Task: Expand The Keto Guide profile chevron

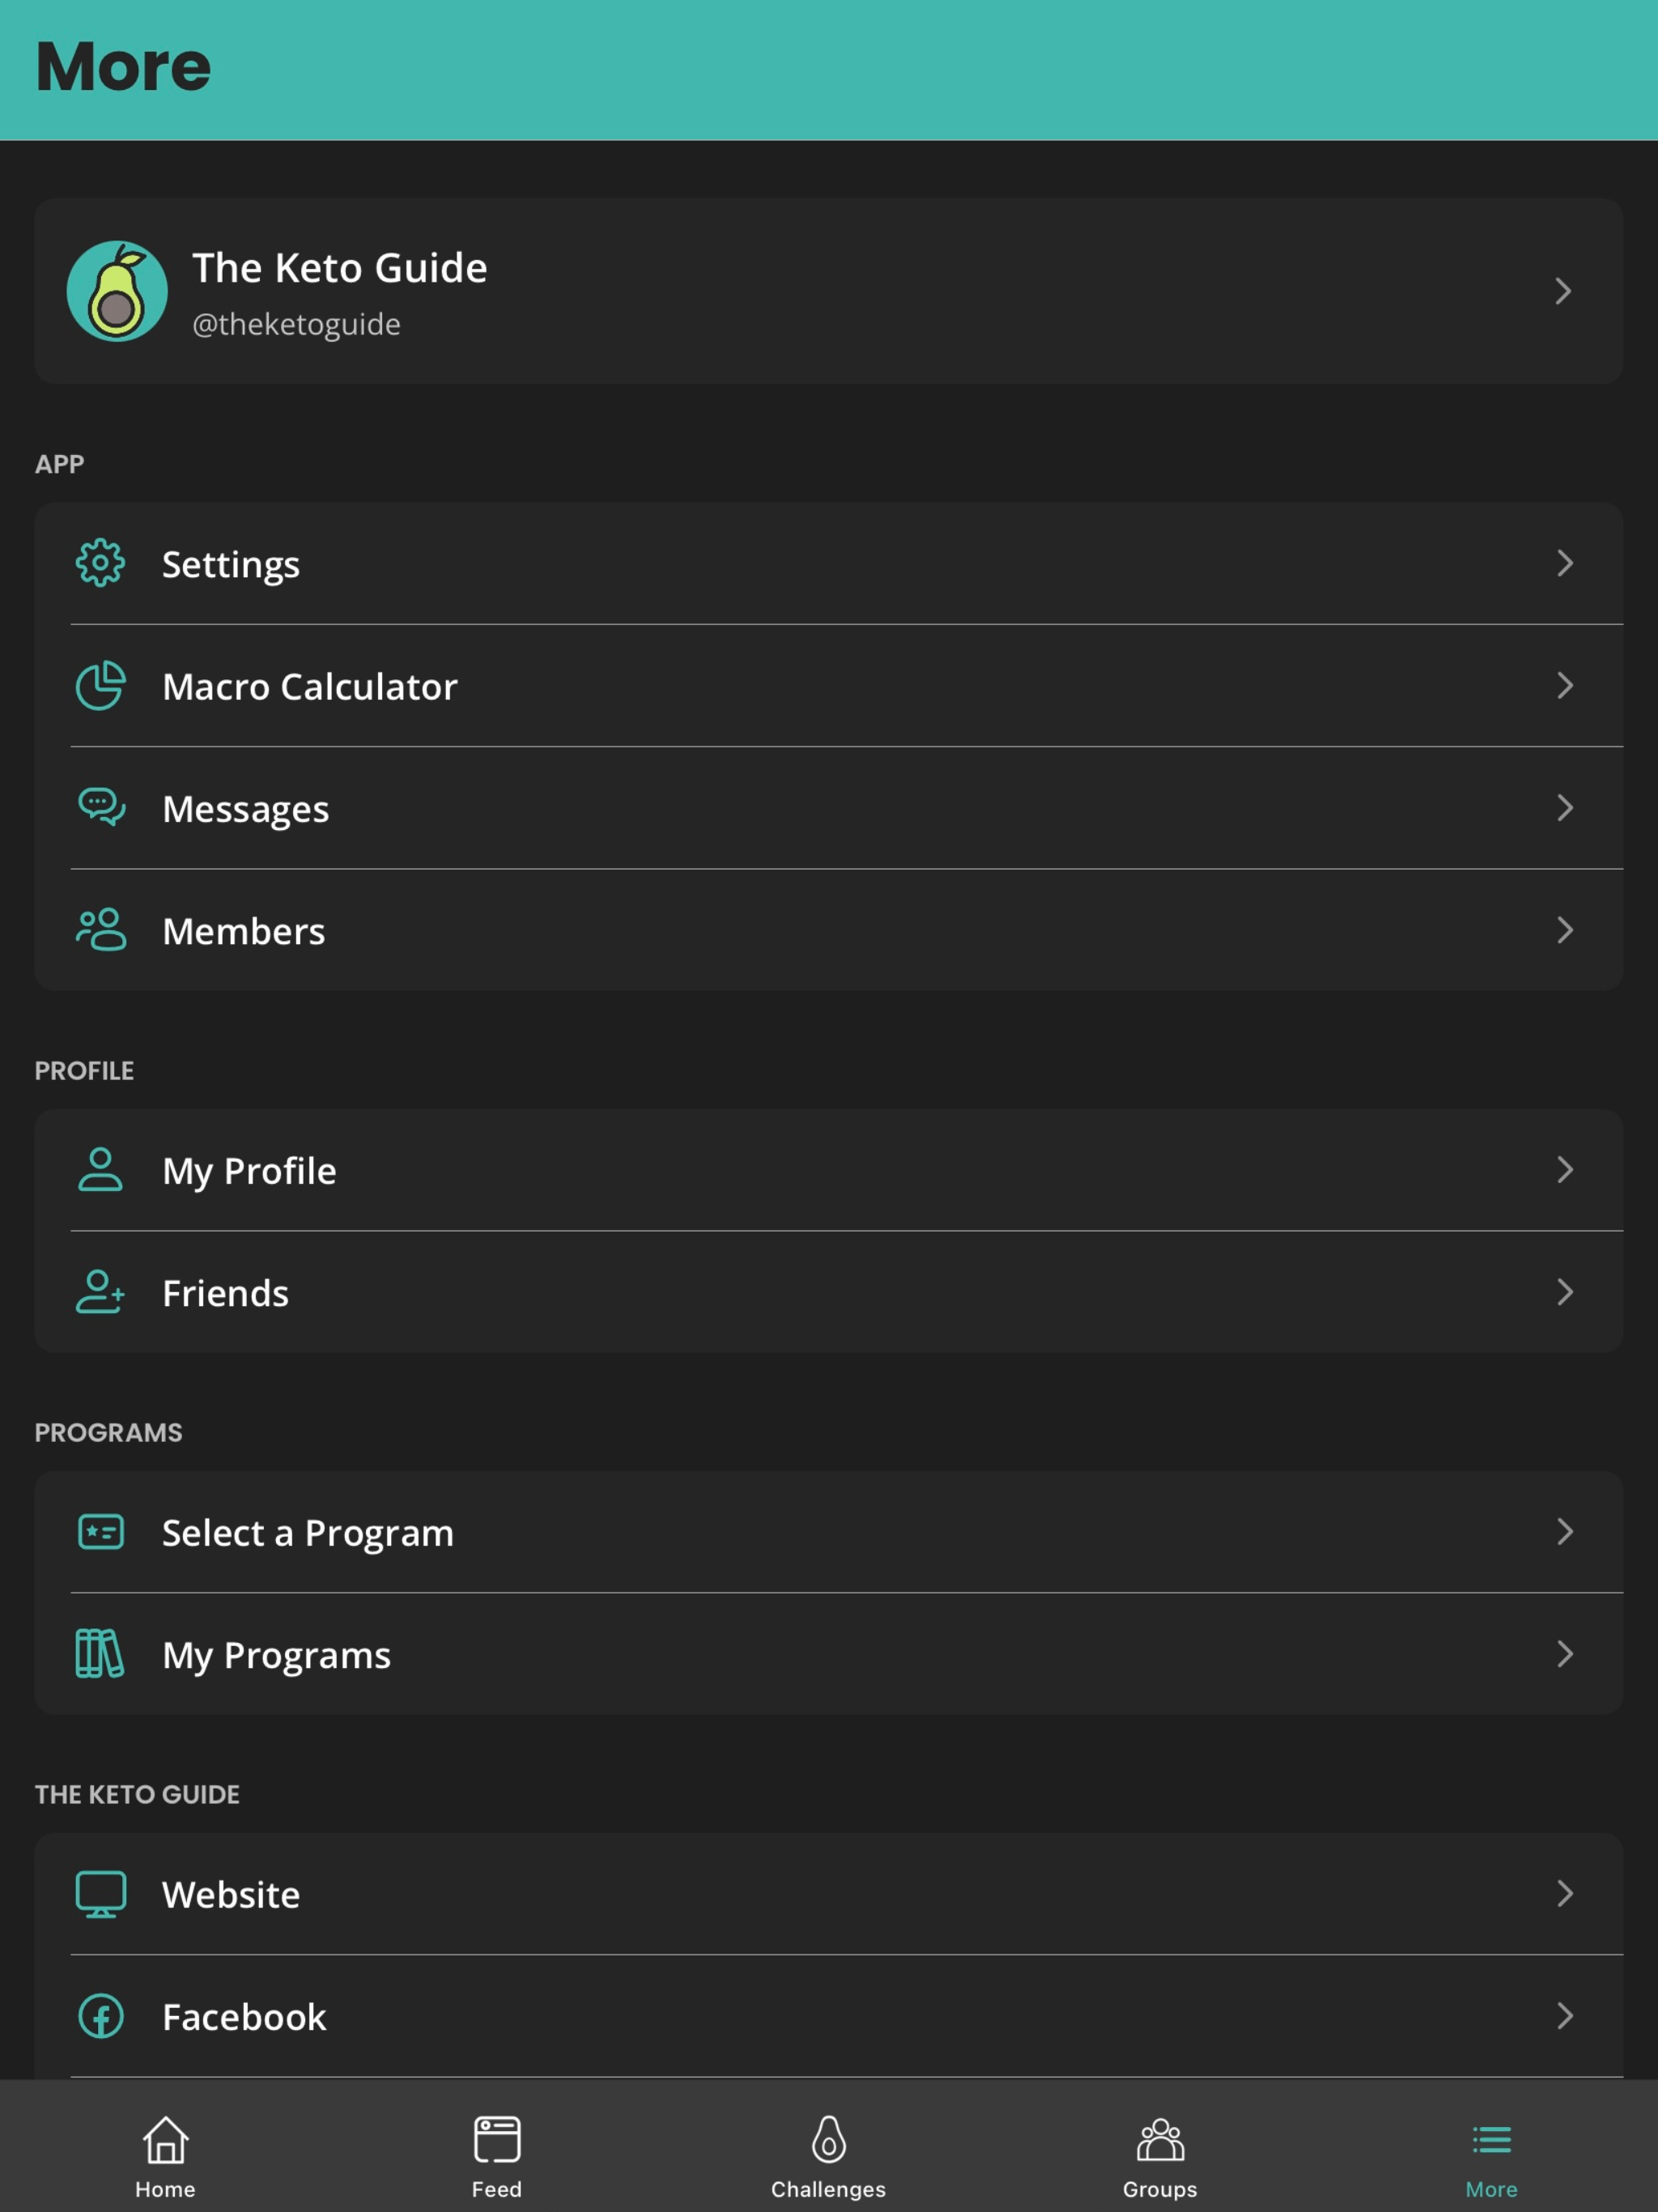Action: tap(1563, 291)
